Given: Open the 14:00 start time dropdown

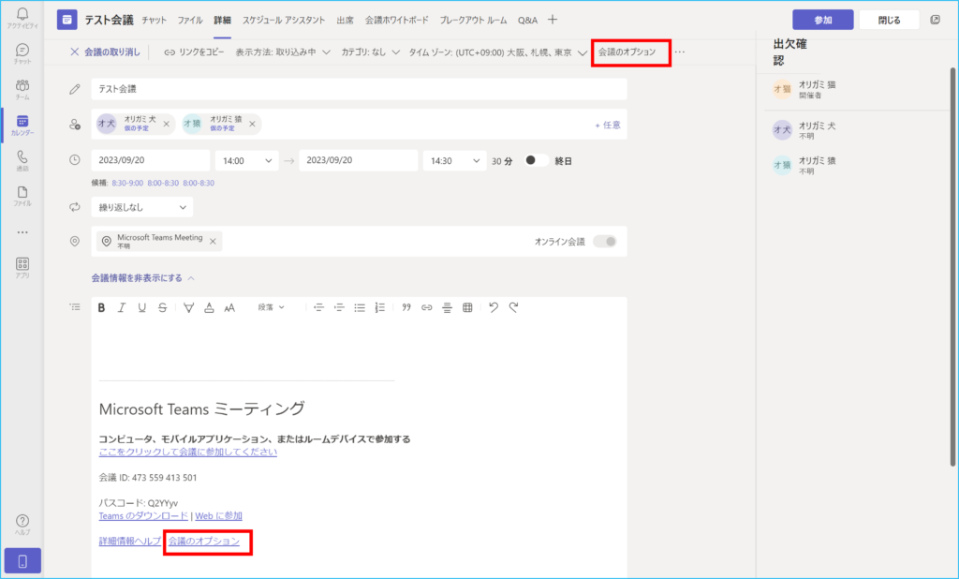Looking at the screenshot, I should 246,160.
